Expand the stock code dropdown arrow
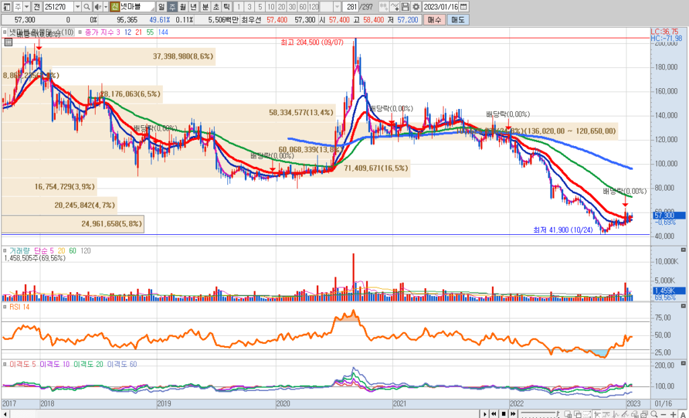 (77, 7)
